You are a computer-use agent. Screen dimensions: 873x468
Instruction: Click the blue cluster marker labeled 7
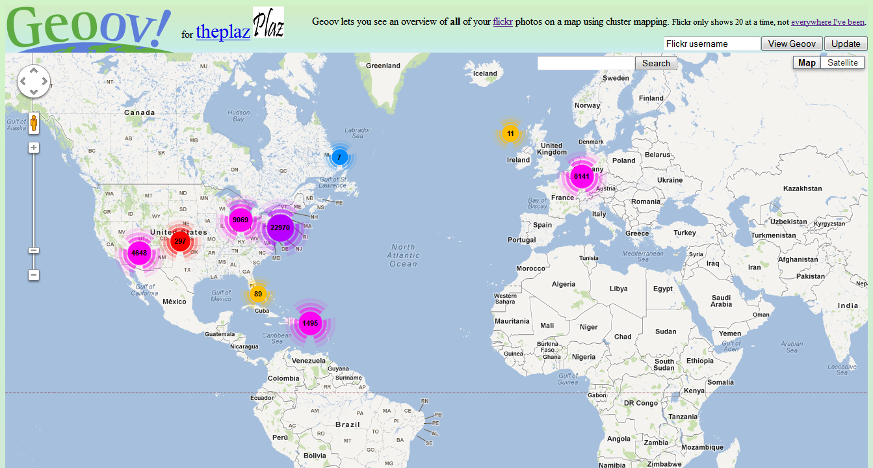click(x=339, y=157)
